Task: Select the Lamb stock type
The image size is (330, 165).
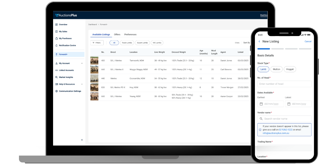Action: click(x=263, y=69)
